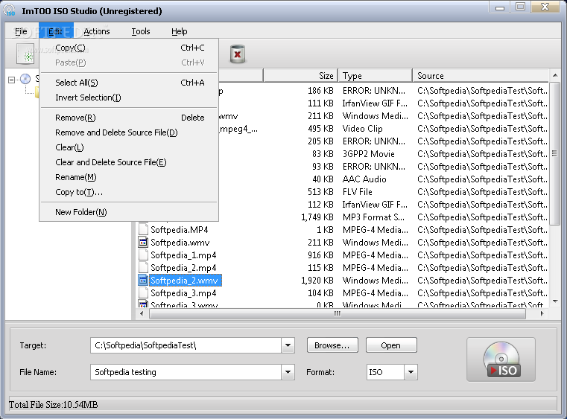Screen dimensions: 567x419
Task: Click the Softpedia_2.wmv file icon
Action: point(143,281)
